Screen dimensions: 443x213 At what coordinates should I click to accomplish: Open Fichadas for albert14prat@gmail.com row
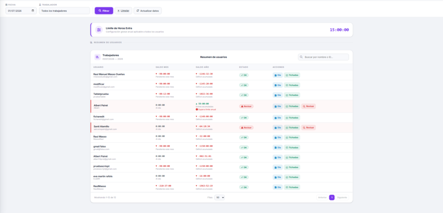tap(292, 157)
